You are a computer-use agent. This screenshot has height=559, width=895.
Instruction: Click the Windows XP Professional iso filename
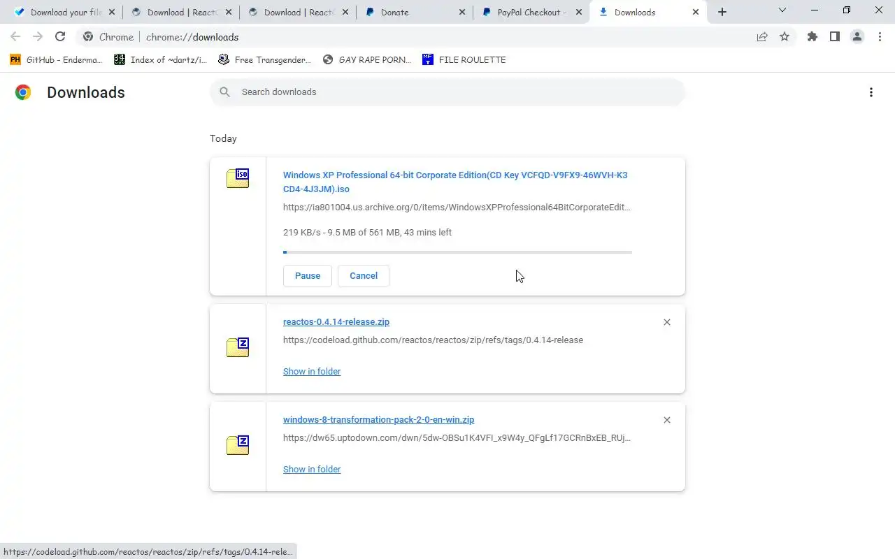click(455, 182)
